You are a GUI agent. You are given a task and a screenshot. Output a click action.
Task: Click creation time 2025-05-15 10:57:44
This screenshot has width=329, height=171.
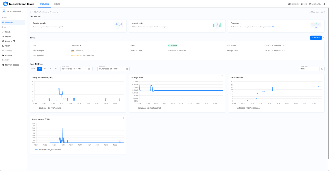(x=177, y=51)
